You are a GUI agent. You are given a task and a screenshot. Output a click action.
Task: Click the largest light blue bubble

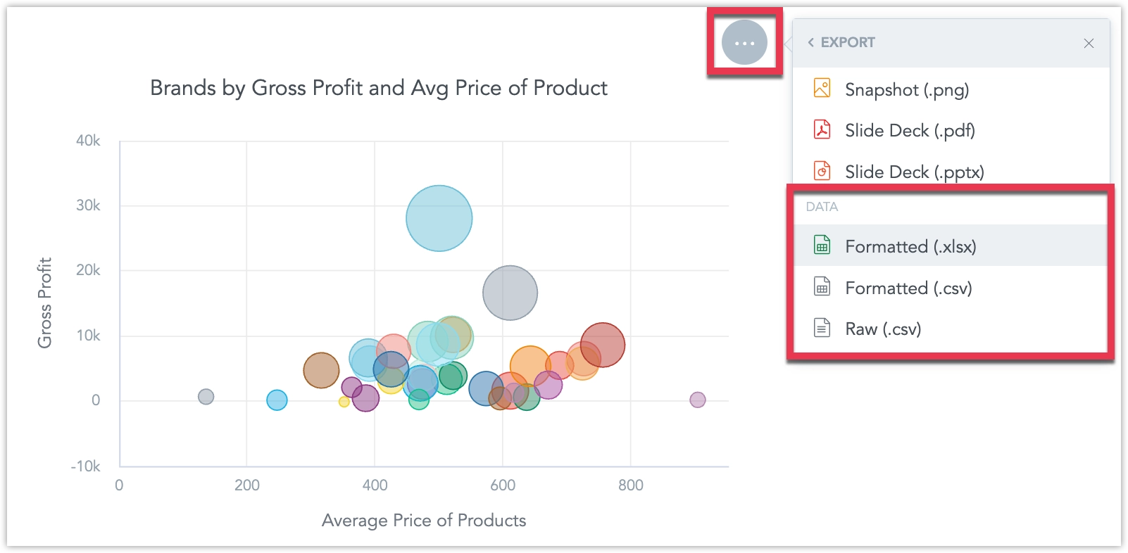439,218
